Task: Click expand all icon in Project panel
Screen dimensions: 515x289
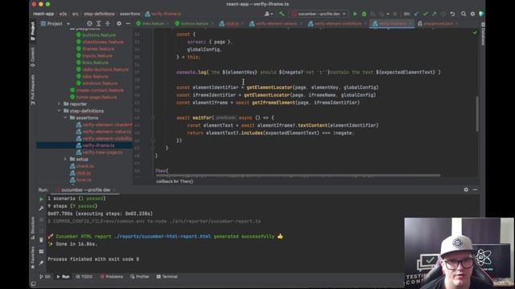Action: tap(98, 23)
